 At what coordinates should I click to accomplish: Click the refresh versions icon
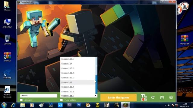153,97
